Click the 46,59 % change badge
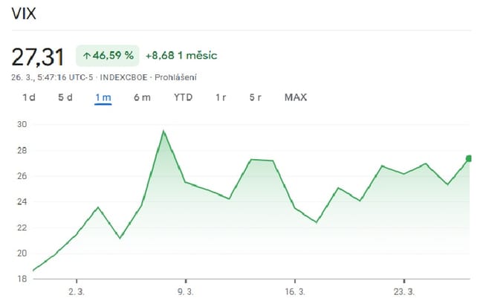 coord(107,56)
